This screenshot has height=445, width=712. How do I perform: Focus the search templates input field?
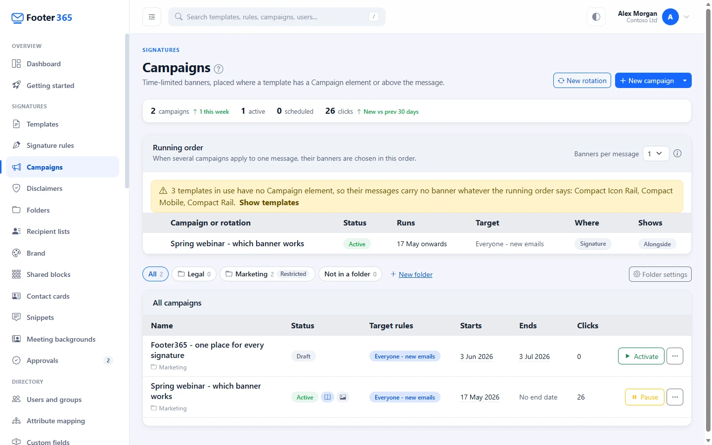tap(277, 17)
